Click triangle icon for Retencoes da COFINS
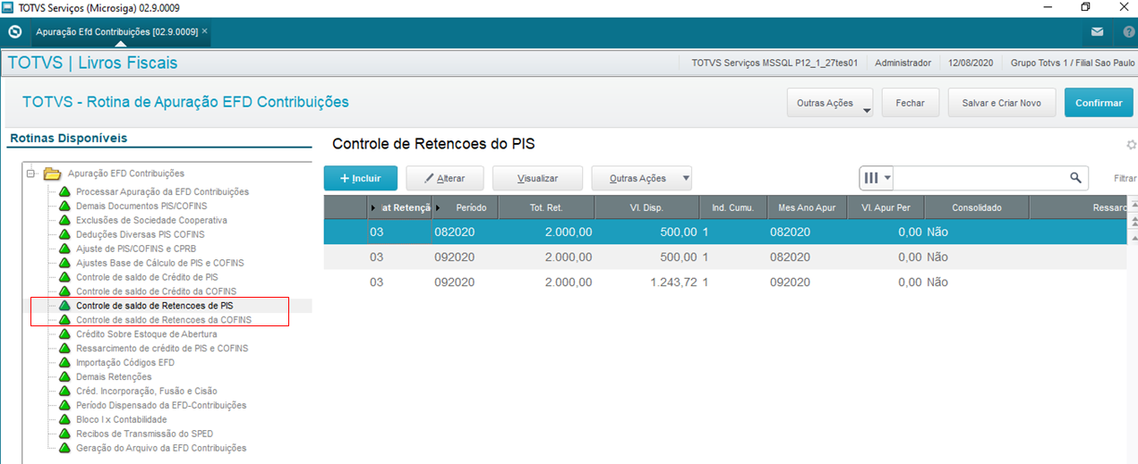The width and height of the screenshot is (1138, 464). coord(64,320)
